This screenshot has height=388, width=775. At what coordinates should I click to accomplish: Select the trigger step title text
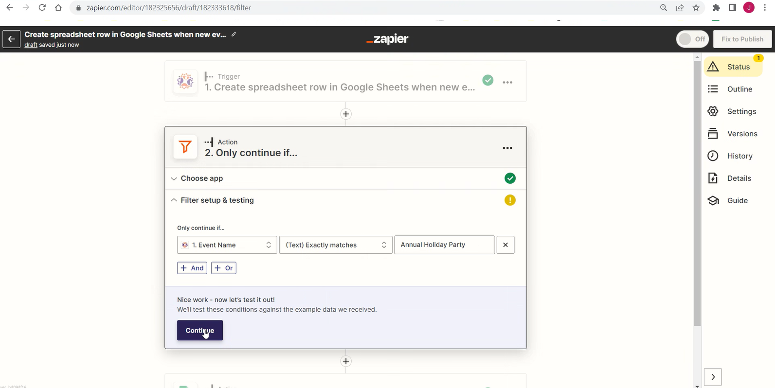(x=340, y=87)
